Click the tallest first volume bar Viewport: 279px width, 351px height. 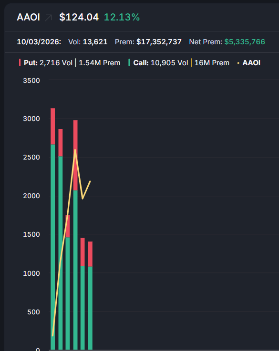[52, 229]
